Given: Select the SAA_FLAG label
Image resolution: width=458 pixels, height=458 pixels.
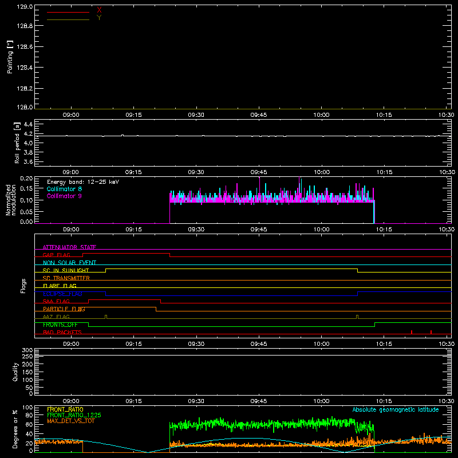Looking at the screenshot, I should [x=56, y=301].
